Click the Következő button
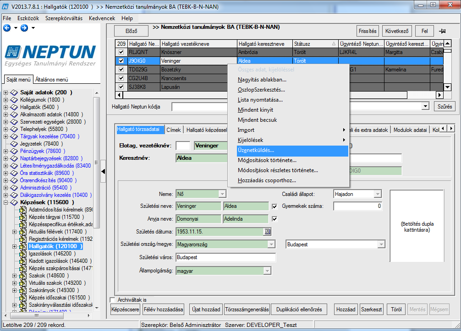Screen dimensions: 461x331 pos(397,31)
